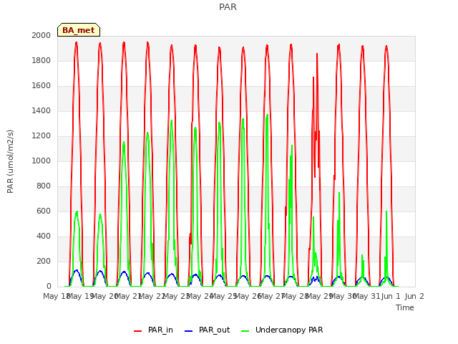Toggle the PAR_in legend entry

153,330
